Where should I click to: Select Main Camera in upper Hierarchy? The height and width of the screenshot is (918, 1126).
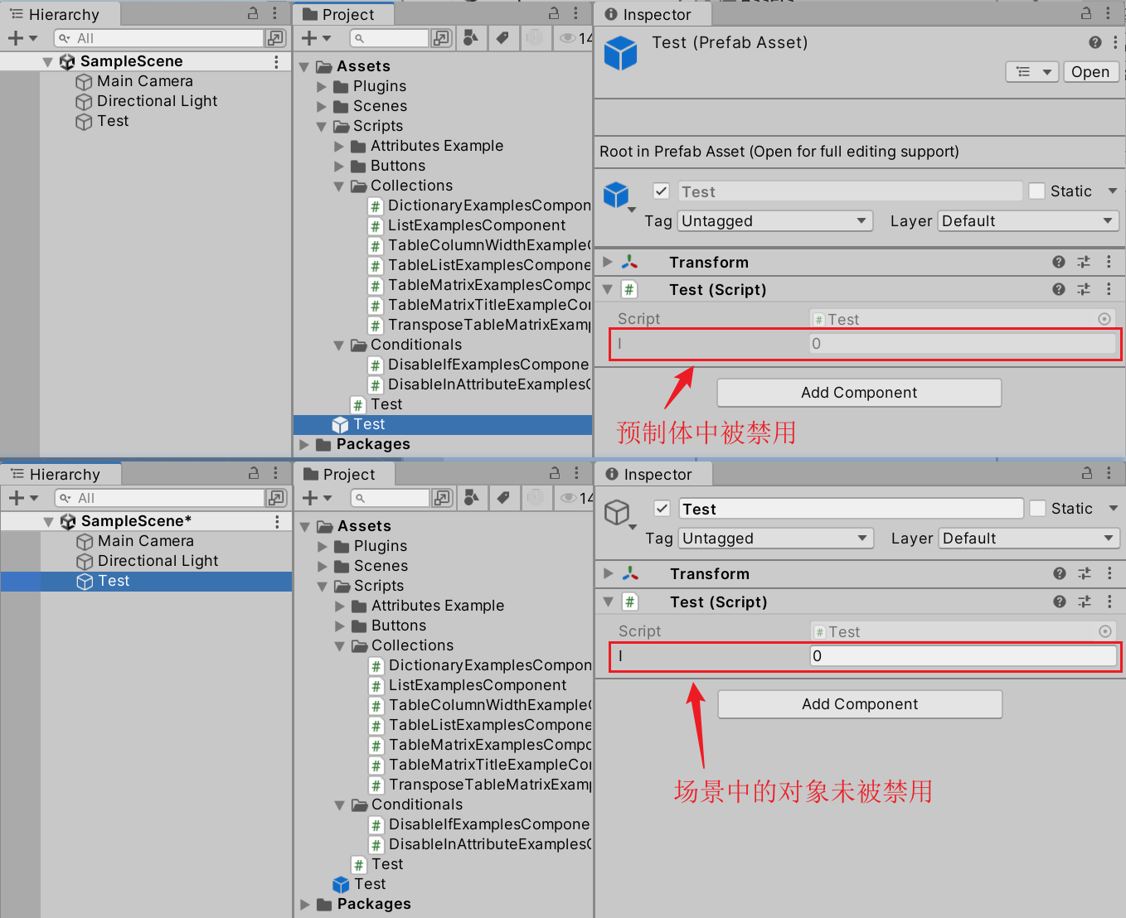point(145,81)
